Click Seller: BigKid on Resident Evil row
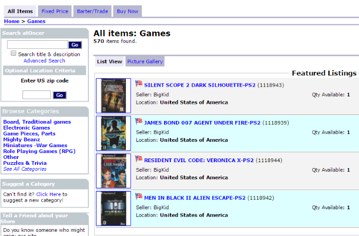Image resolution: width=359 pixels, height=236 pixels. click(x=152, y=170)
